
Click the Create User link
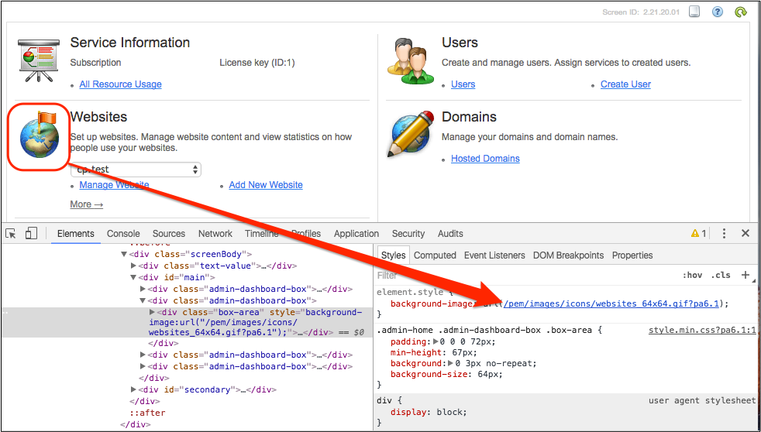click(x=625, y=84)
